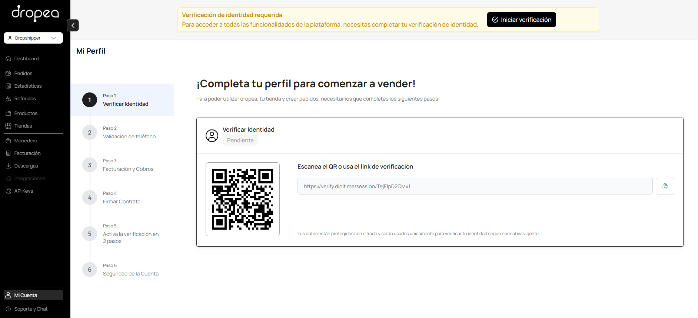The width and height of the screenshot is (698, 318).
Task: Click the Monedero wallet icon
Action: 9,141
